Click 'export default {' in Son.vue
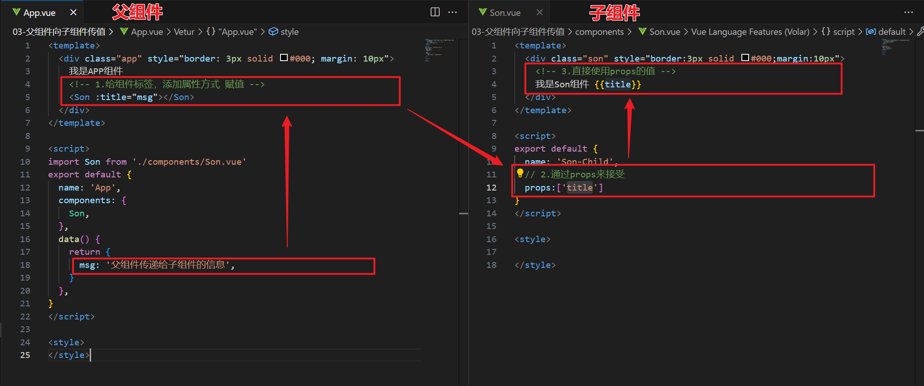 [x=556, y=149]
